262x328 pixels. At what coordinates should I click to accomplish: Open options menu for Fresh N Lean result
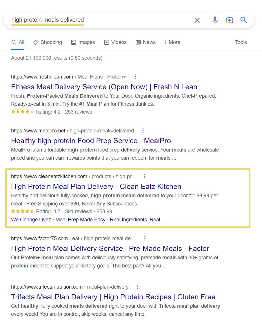[135, 77]
